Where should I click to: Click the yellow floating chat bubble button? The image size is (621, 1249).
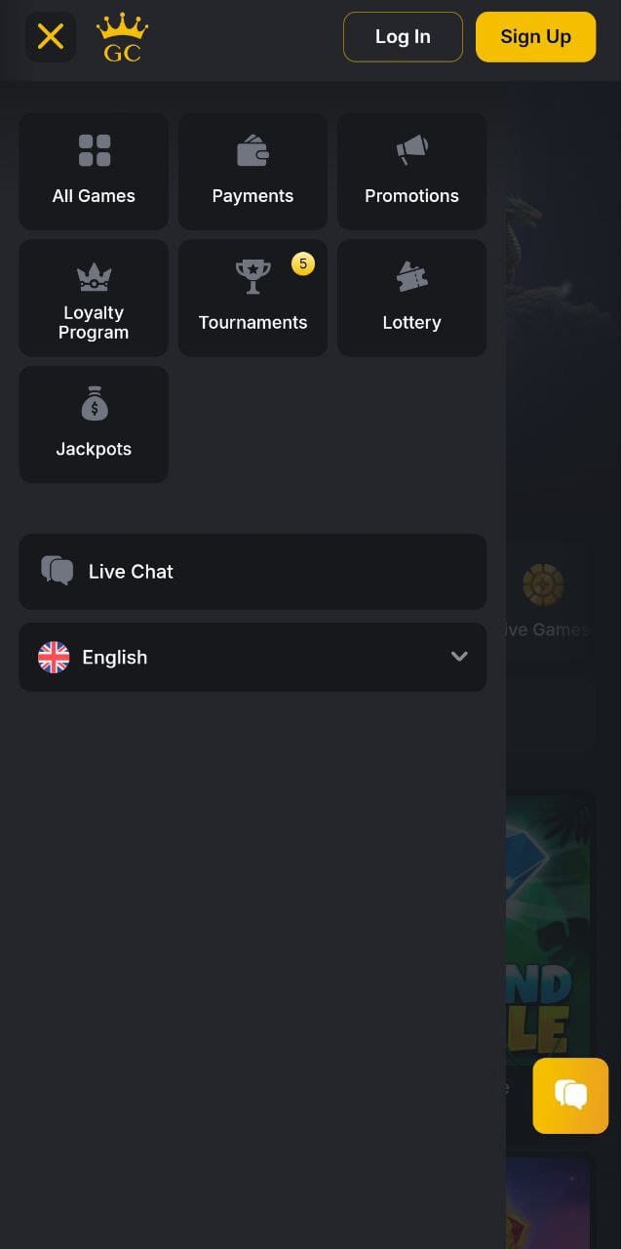point(570,1095)
